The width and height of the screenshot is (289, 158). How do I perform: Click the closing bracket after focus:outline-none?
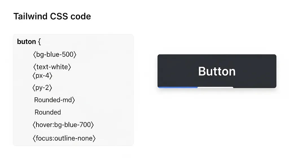point(94,138)
